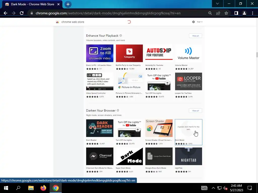The height and width of the screenshot is (193, 258).
Task: Open Windows taskbar search
Action: [18, 188]
